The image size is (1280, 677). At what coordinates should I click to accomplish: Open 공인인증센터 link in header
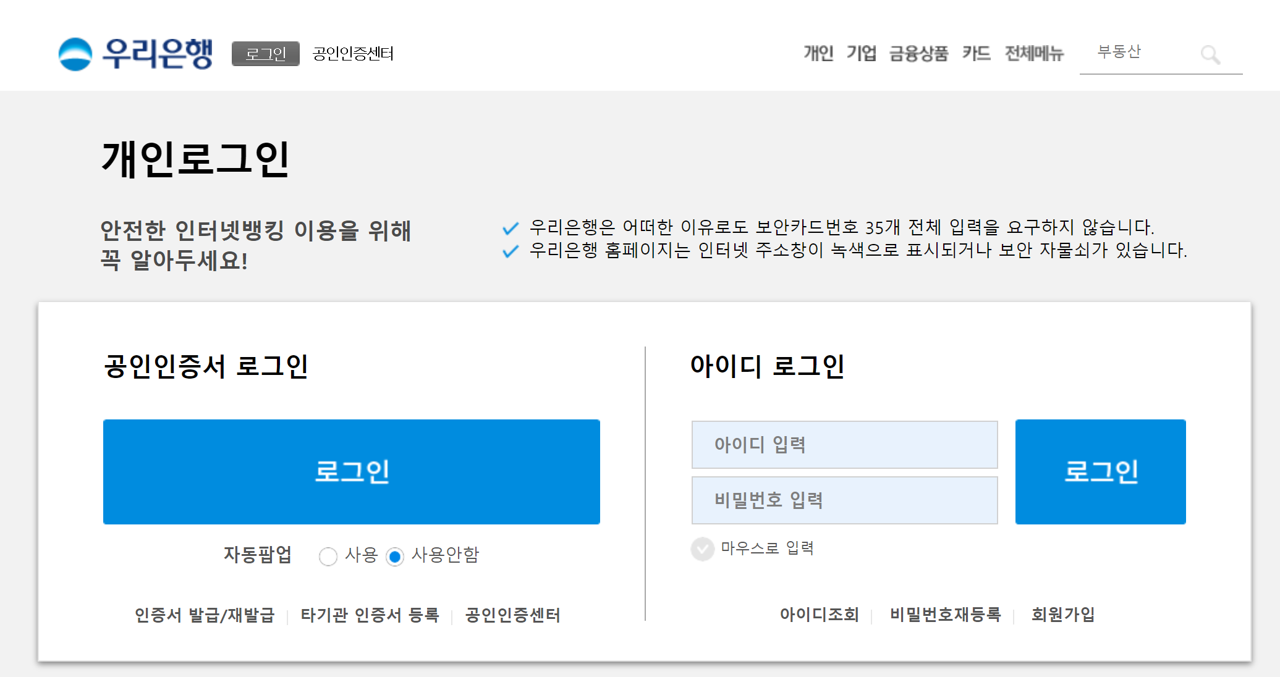coord(353,54)
